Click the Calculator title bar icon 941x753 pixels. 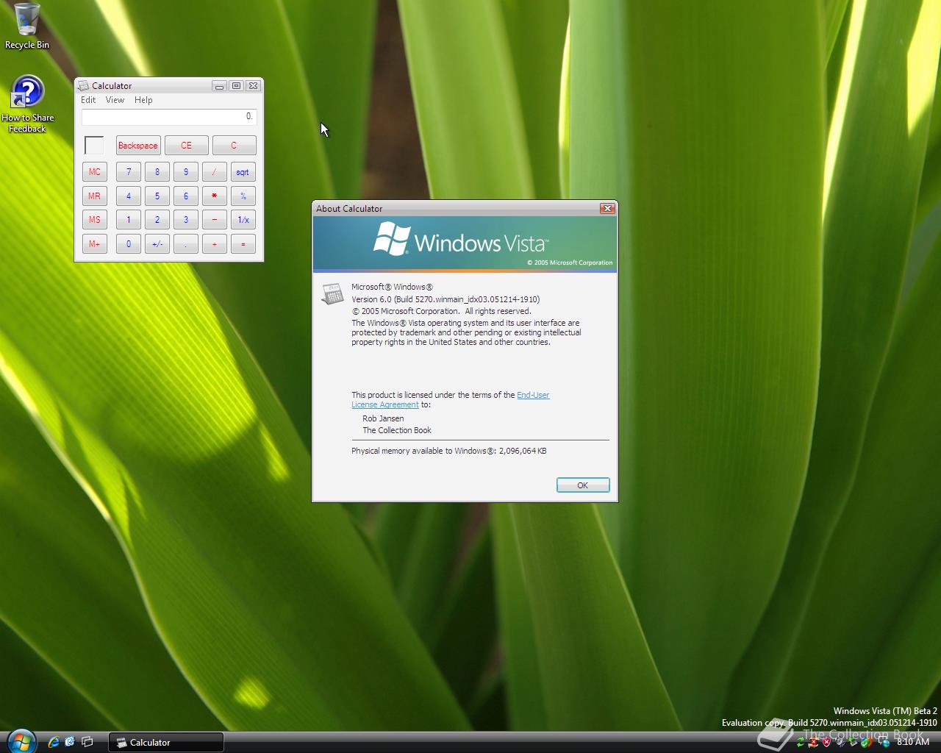[x=84, y=86]
